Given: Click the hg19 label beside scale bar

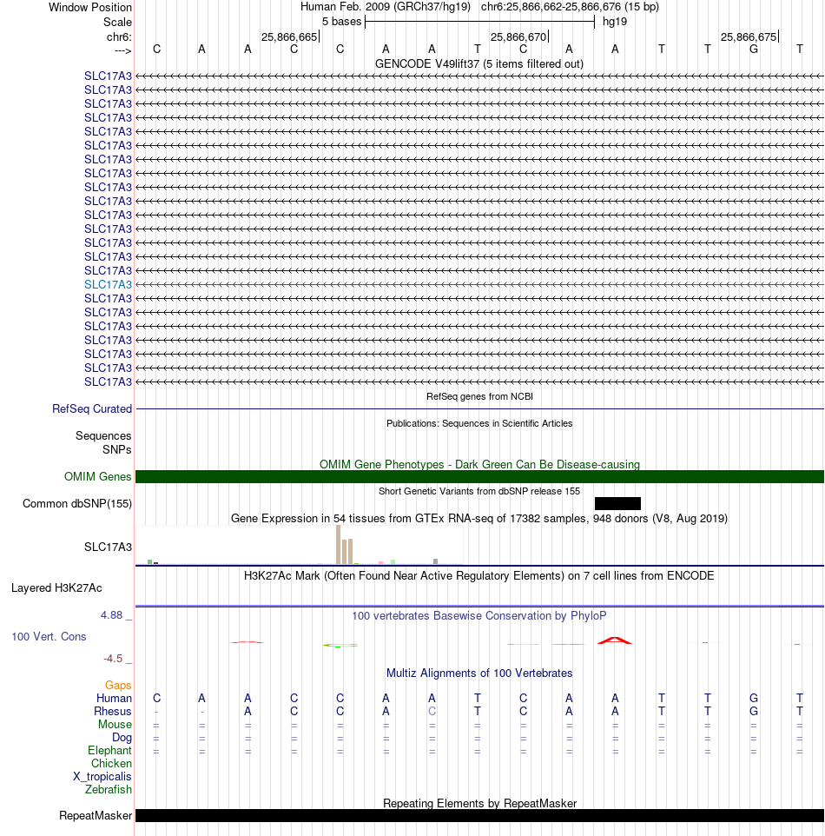Looking at the screenshot, I should click(x=615, y=22).
